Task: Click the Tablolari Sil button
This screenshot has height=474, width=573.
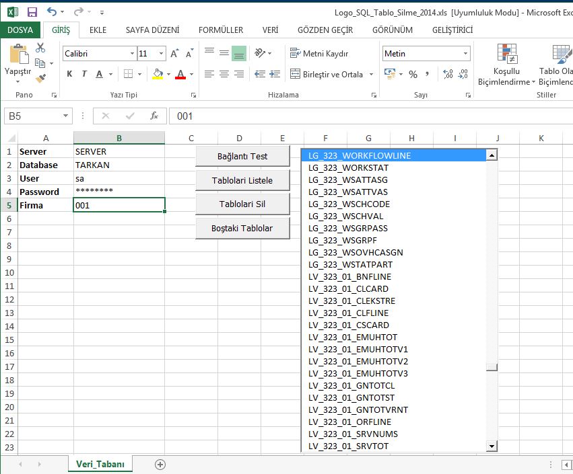Action: 242,204
